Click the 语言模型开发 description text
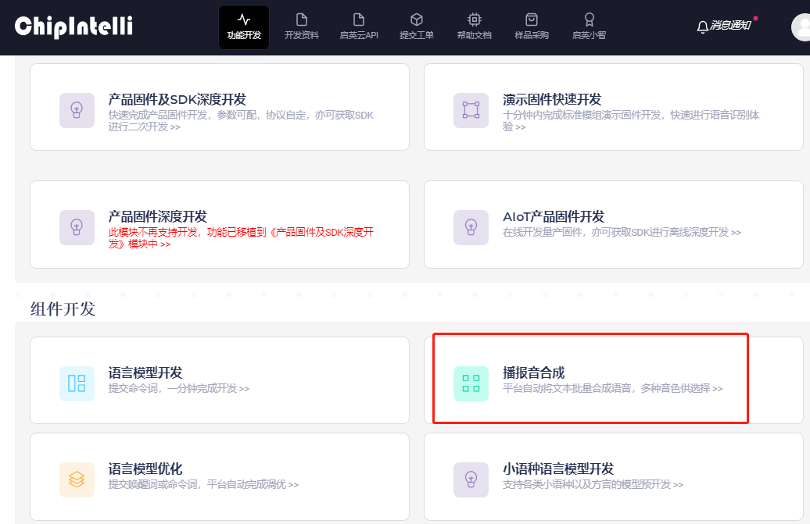Image resolution: width=810 pixels, height=524 pixels. [178, 388]
